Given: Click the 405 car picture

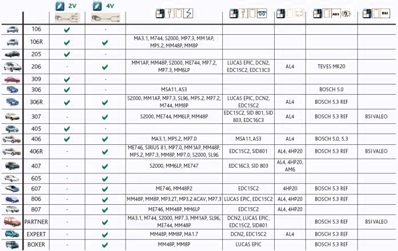Looking at the screenshot, I should [12, 129].
